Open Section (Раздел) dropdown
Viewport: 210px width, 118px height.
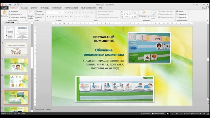tap(39, 17)
